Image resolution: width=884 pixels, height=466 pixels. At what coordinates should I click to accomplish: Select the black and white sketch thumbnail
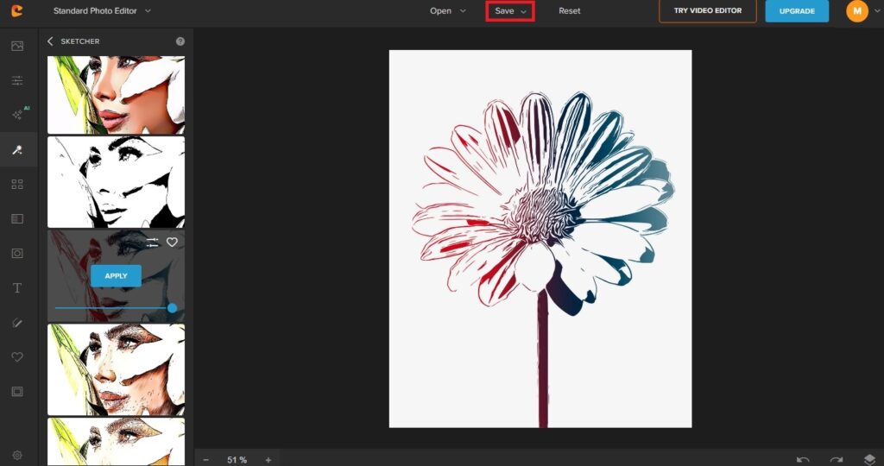(117, 182)
